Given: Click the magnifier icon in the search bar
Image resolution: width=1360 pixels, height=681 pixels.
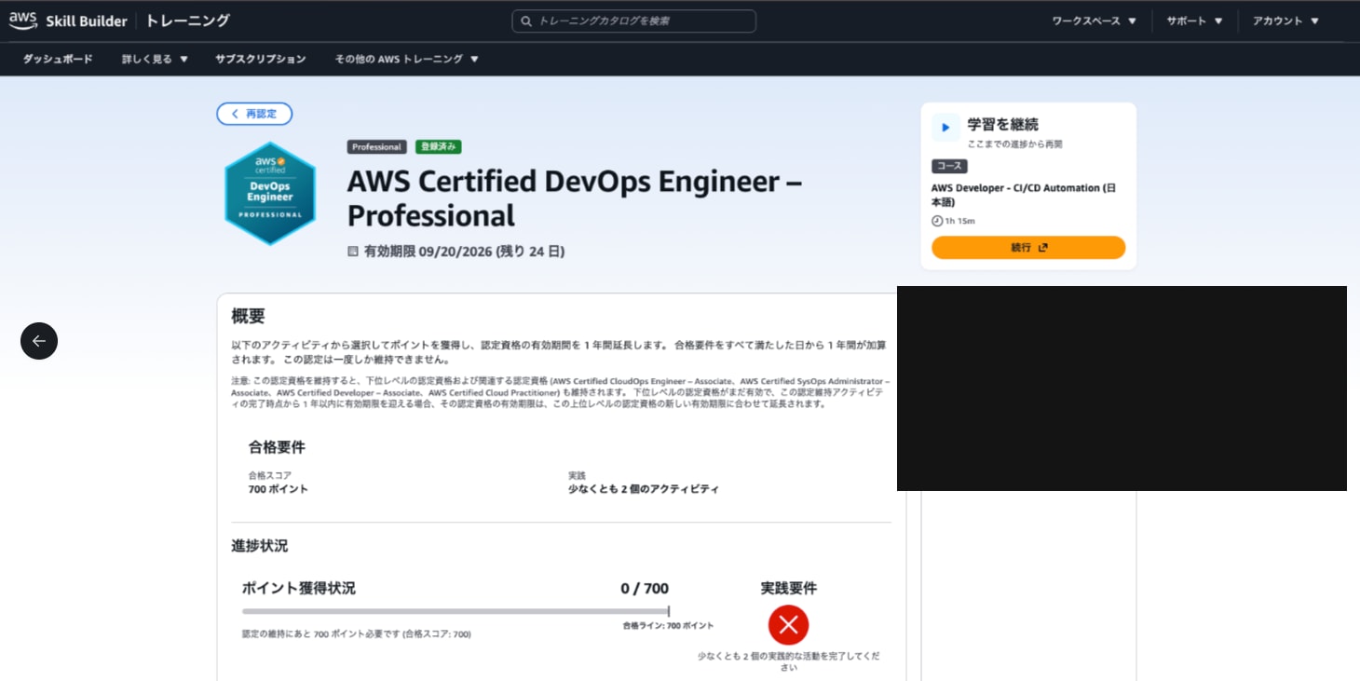Looking at the screenshot, I should coord(526,21).
